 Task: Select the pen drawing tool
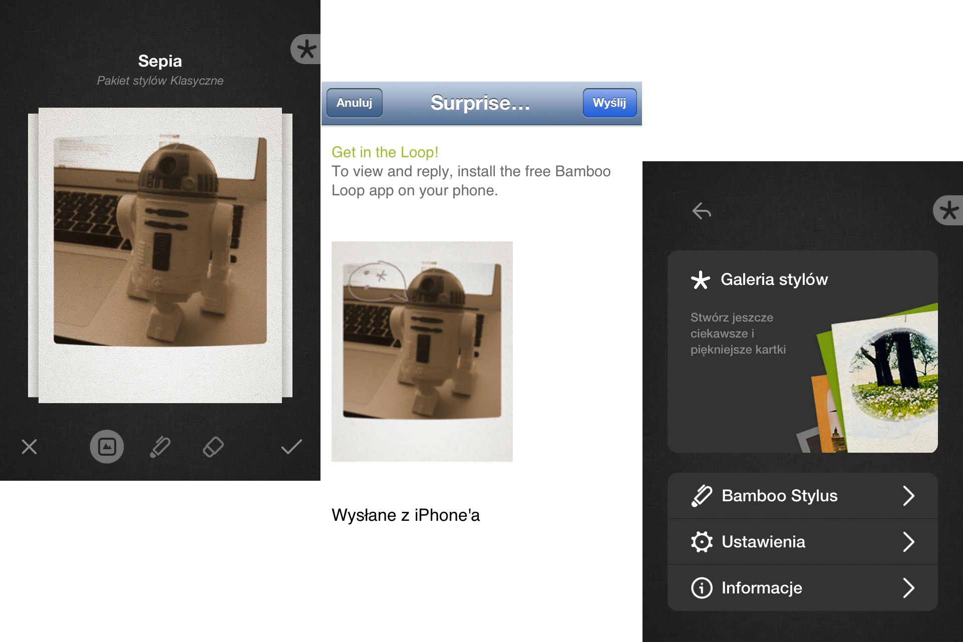[160, 447]
